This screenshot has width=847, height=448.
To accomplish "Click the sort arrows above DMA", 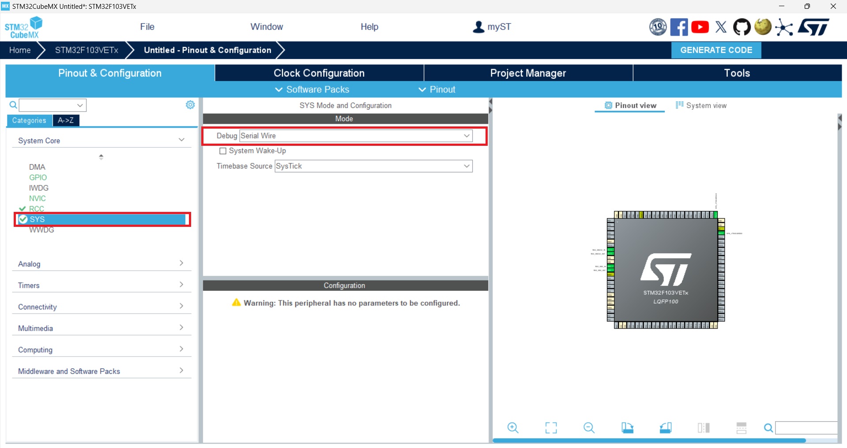I will 101,156.
